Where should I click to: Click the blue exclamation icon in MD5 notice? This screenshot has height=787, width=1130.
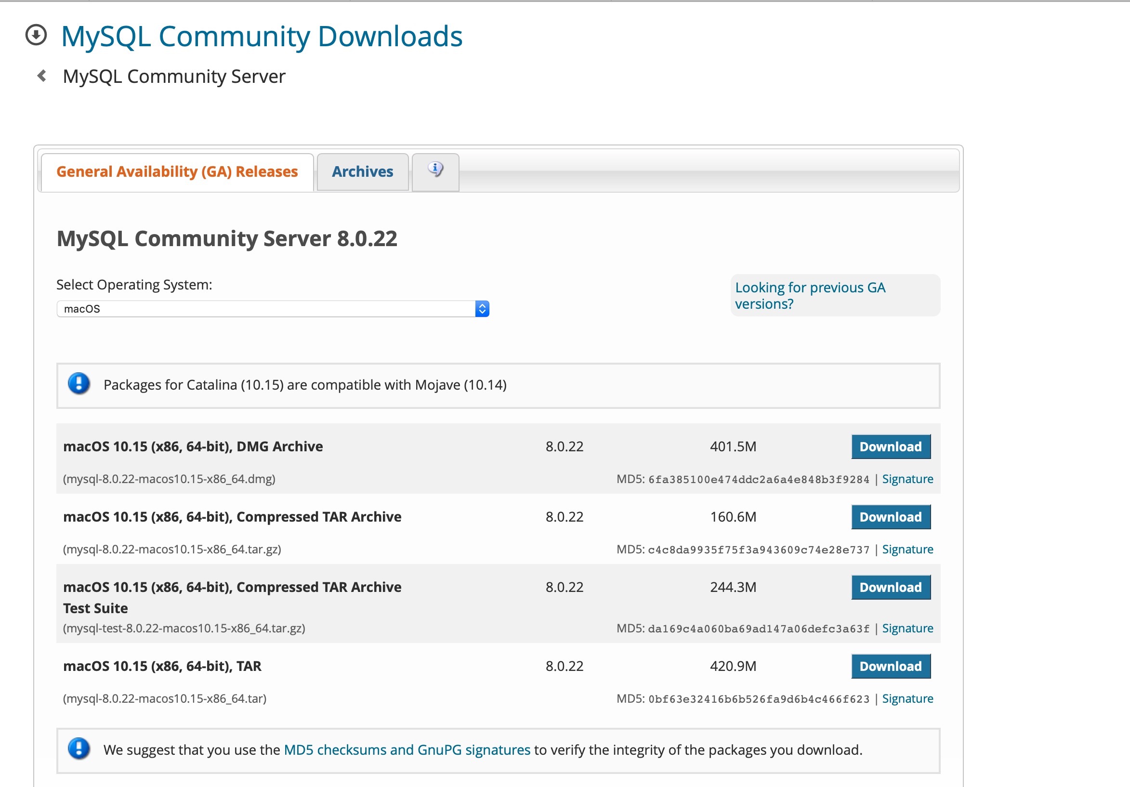[x=79, y=749]
